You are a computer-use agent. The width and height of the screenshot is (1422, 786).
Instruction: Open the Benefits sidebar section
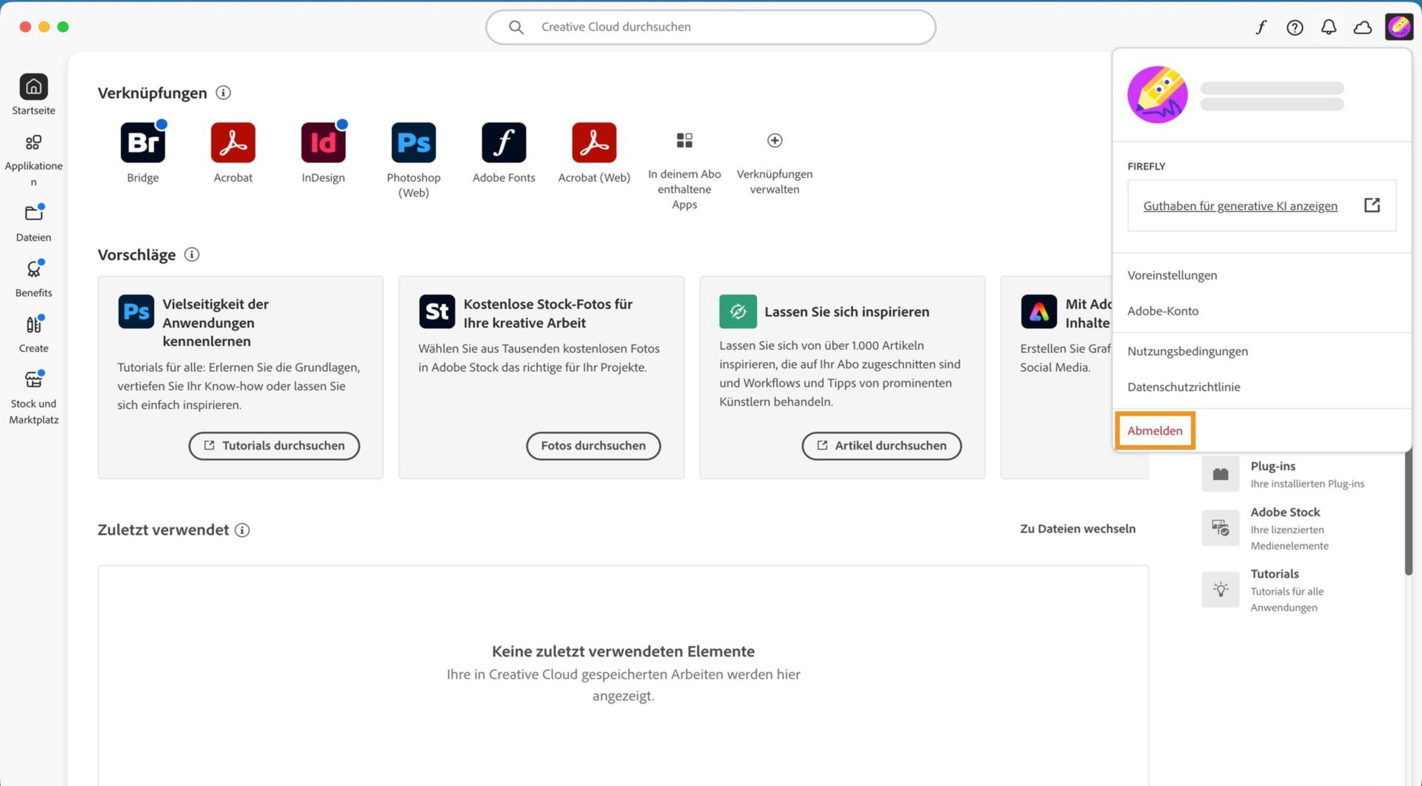33,269
